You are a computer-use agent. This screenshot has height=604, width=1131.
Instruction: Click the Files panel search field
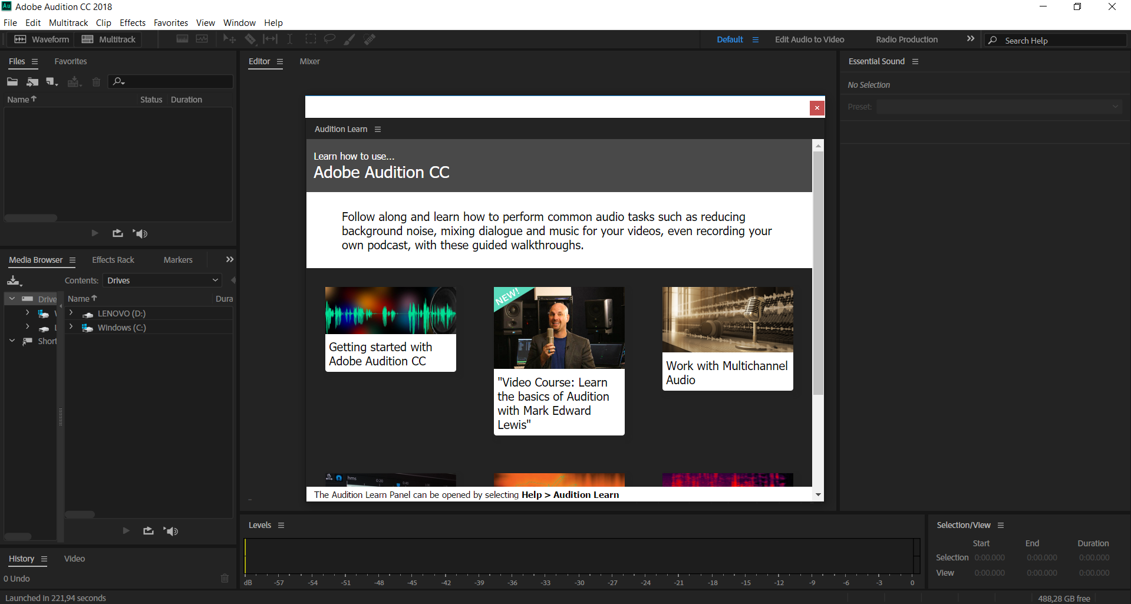click(x=171, y=81)
